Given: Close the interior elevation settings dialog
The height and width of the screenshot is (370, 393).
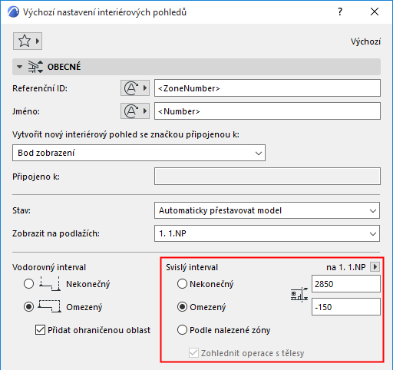Looking at the screenshot, I should click(x=375, y=12).
